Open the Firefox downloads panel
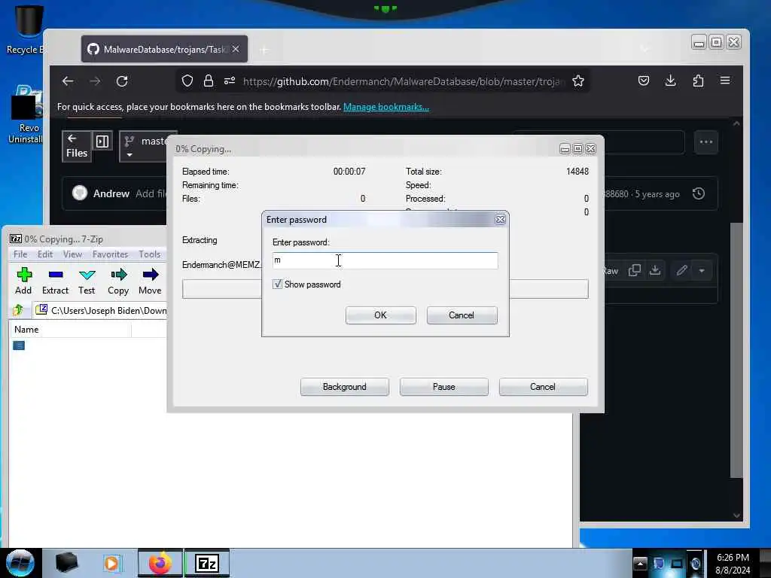This screenshot has height=578, width=771. coord(670,81)
